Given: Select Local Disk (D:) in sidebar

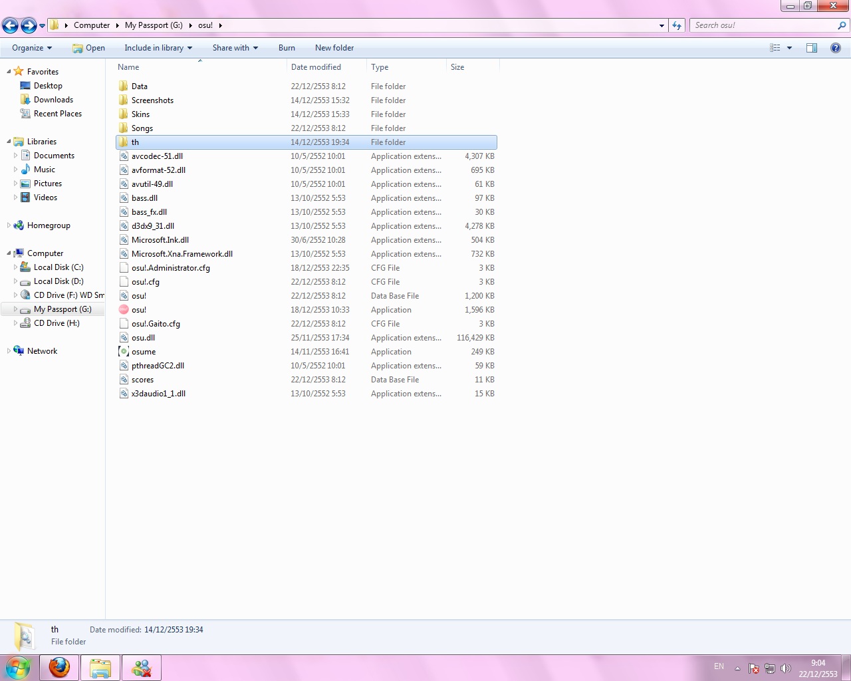Looking at the screenshot, I should [x=59, y=281].
